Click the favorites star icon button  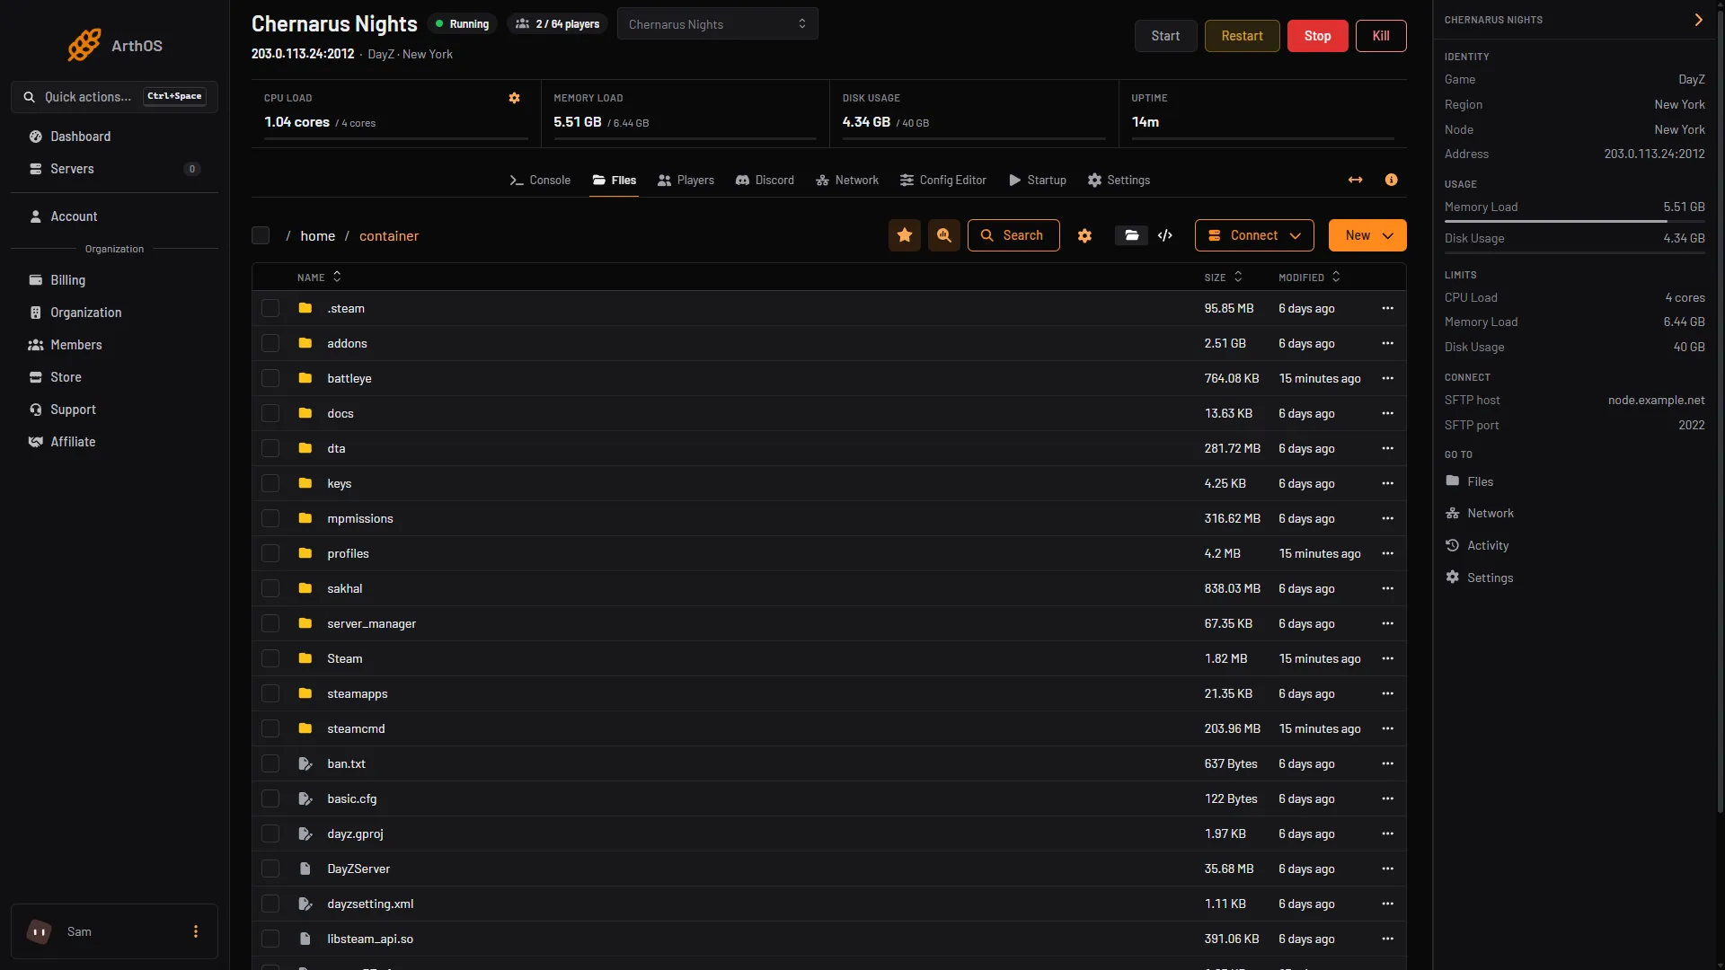pyautogui.click(x=905, y=235)
